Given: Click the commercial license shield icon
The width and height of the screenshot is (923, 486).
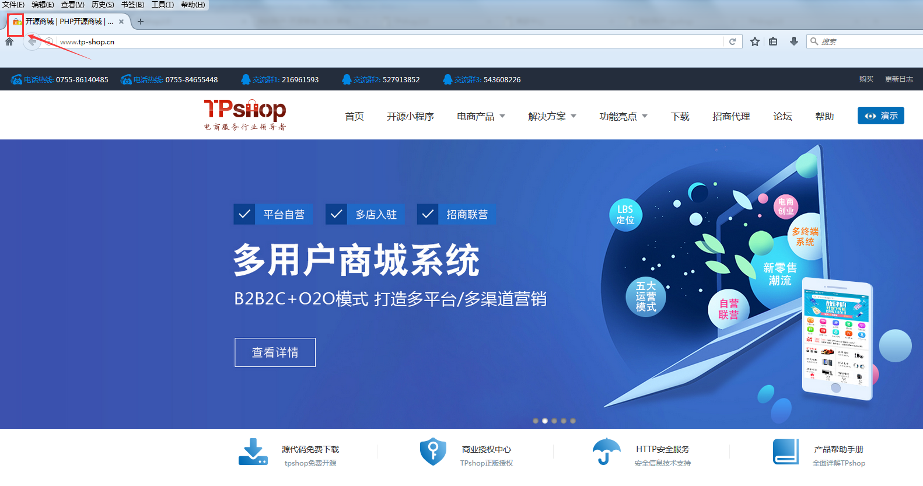Looking at the screenshot, I should (x=433, y=452).
